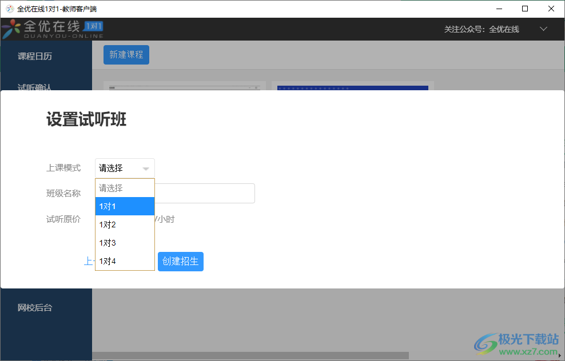Select 1对2 class mode
The image size is (565, 361).
[x=125, y=224]
